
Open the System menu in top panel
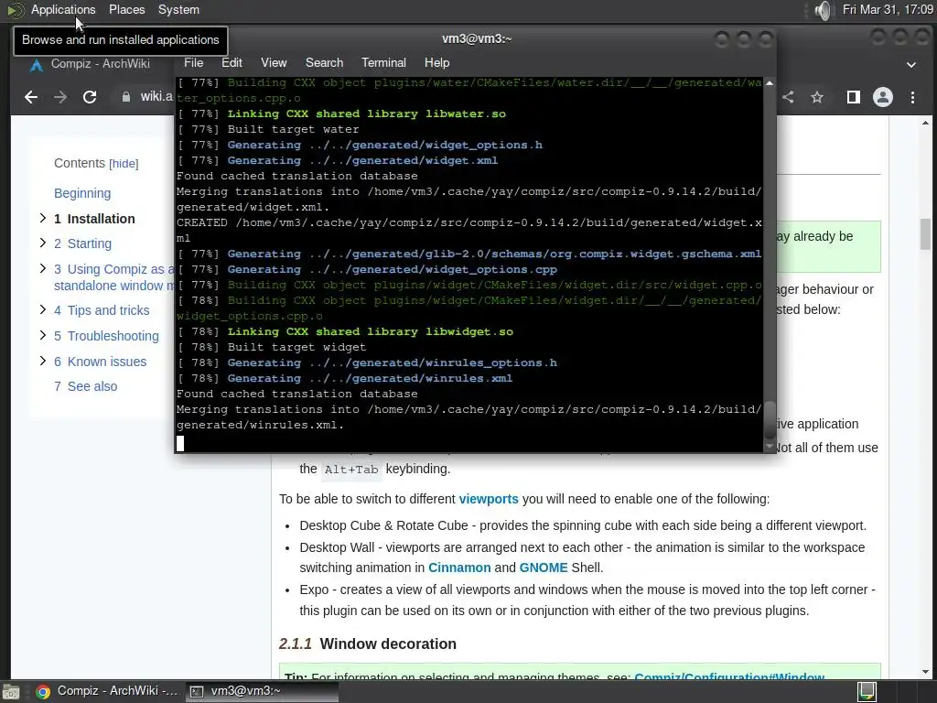(178, 9)
